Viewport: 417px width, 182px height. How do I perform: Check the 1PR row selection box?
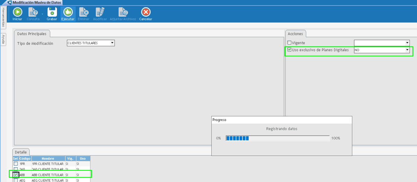pyautogui.click(x=16, y=164)
